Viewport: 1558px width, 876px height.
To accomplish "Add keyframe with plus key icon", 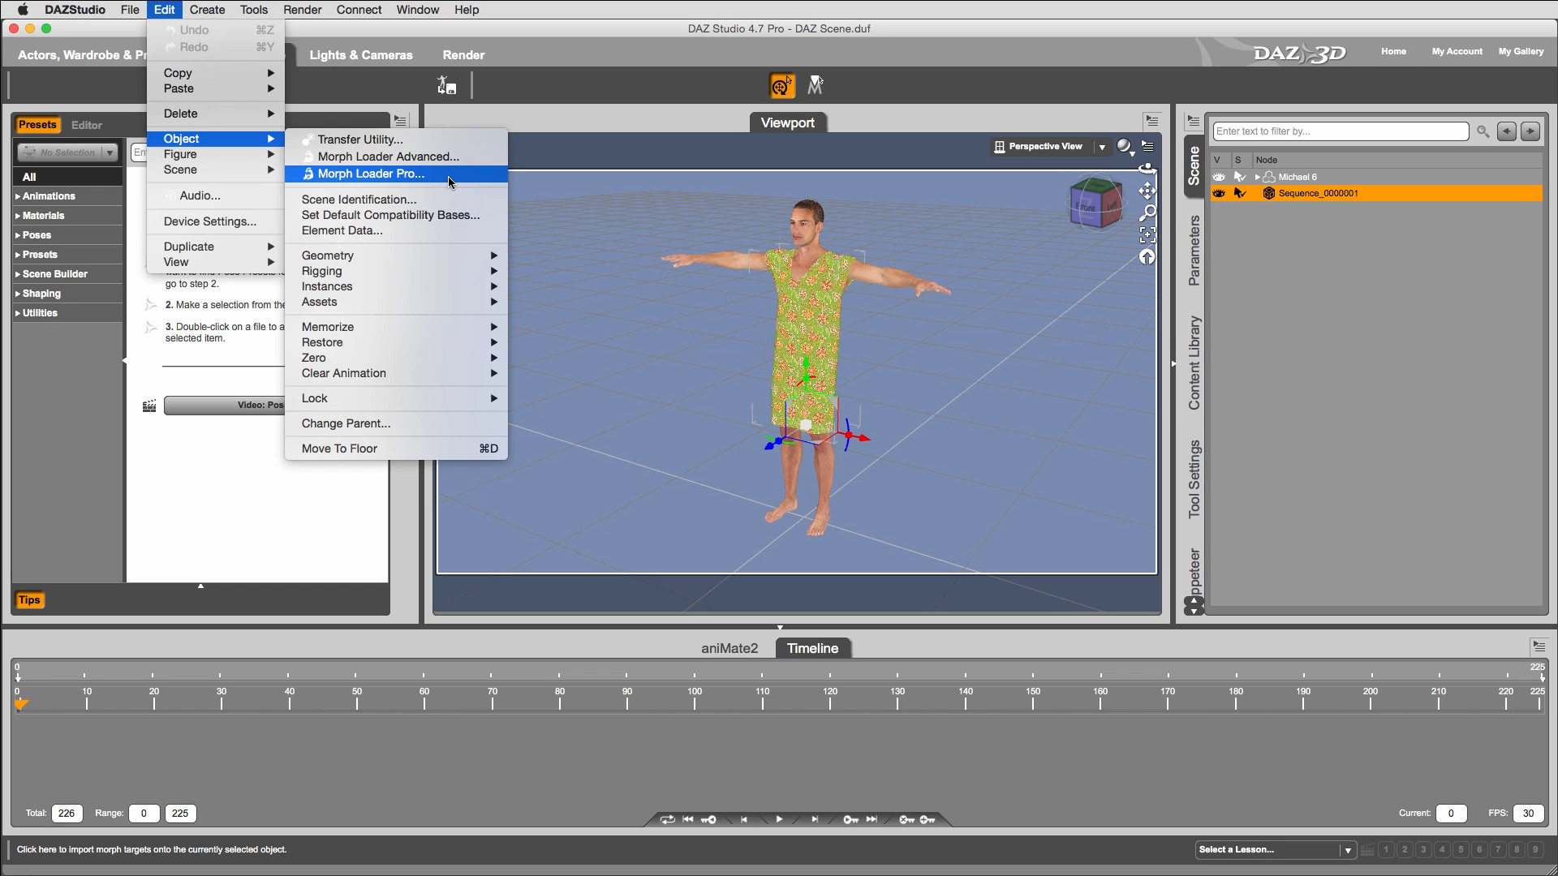I will click(927, 819).
